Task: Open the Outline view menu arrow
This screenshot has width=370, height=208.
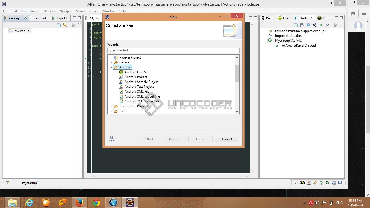Action: 341,24
